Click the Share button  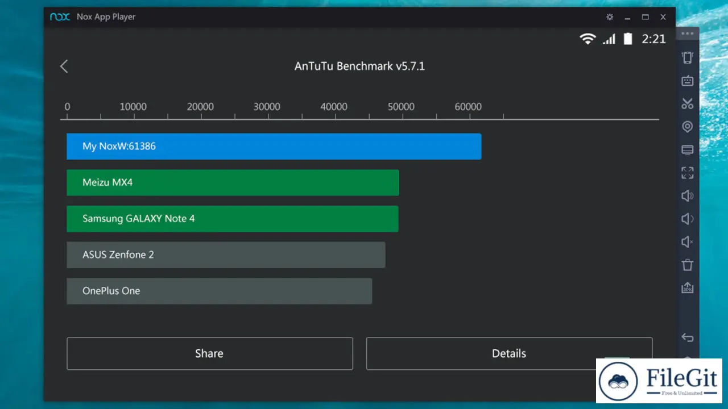(x=210, y=353)
